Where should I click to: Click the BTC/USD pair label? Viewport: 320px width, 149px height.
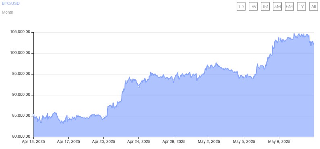tap(11, 3)
